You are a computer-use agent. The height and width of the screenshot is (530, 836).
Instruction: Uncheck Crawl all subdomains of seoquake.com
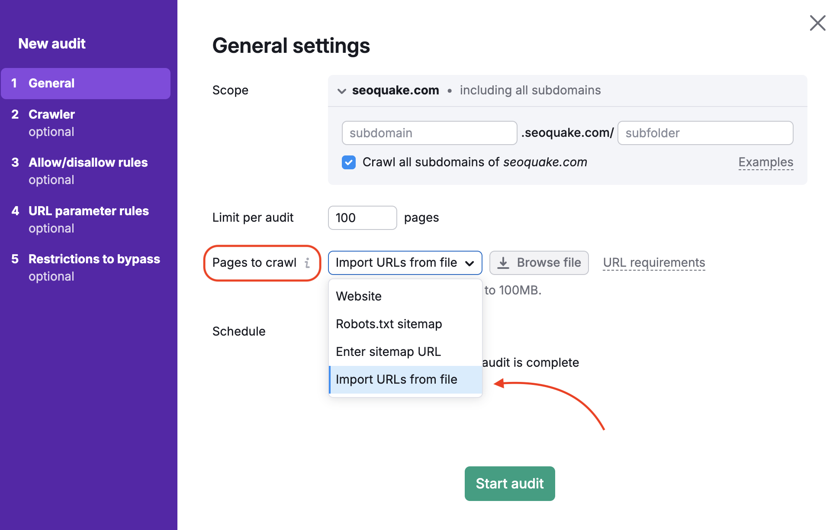pyautogui.click(x=349, y=162)
